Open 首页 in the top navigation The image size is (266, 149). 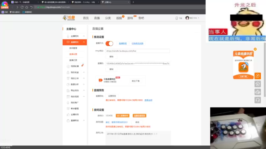tap(86, 18)
